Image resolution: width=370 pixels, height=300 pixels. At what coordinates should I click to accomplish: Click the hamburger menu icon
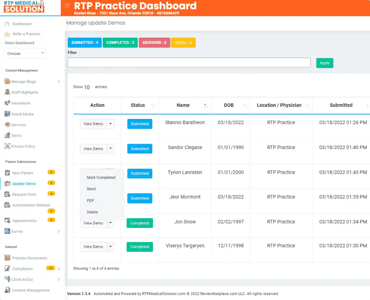[67, 5]
